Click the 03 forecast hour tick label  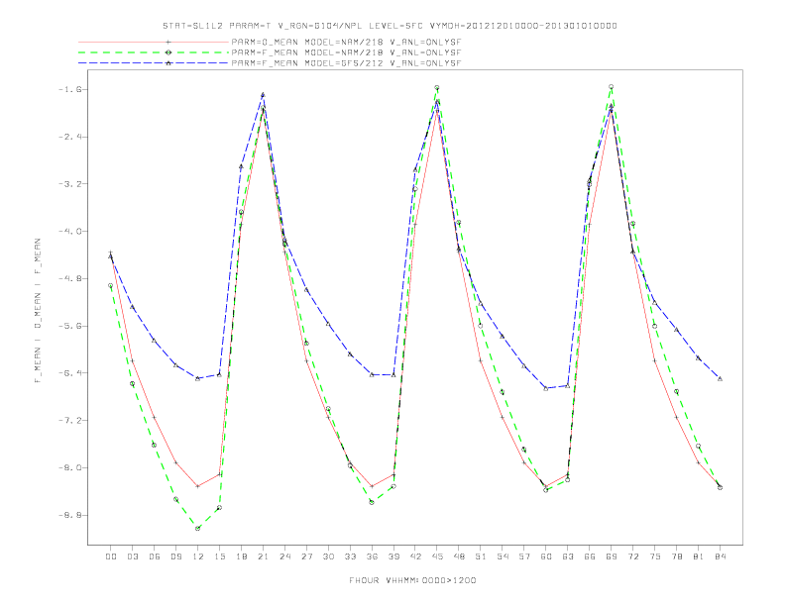click(x=132, y=556)
